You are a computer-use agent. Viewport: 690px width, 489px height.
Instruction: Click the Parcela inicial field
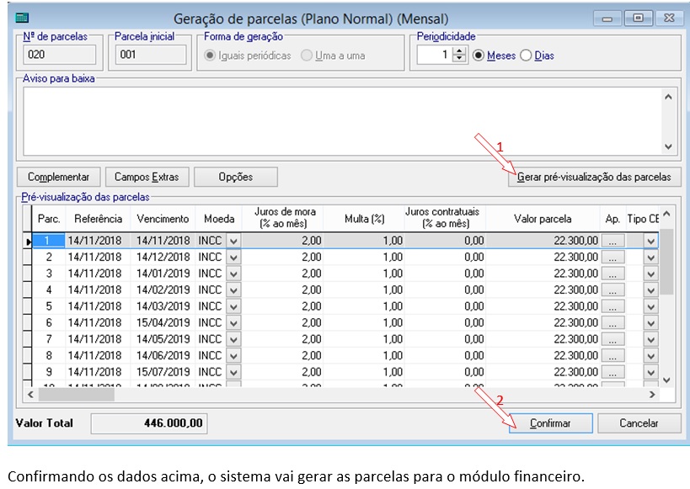[x=151, y=55]
